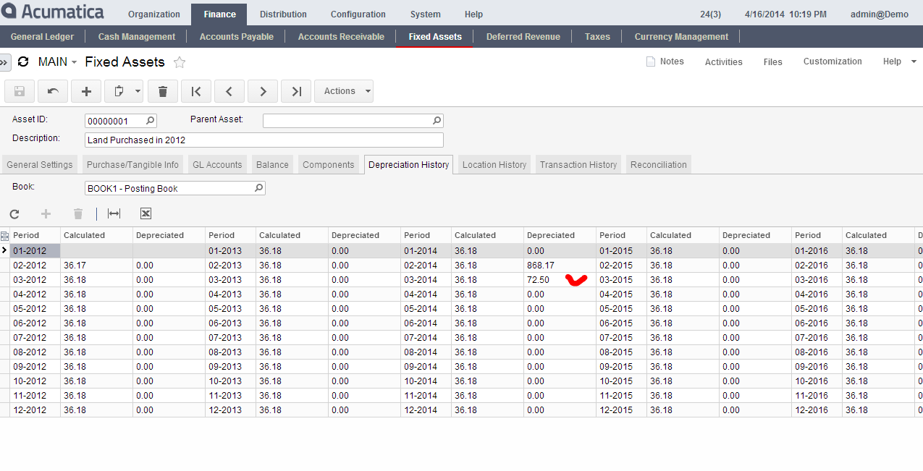Click the Asset ID lookup magnifier
Image resolution: width=923 pixels, height=471 pixels.
[x=151, y=121]
